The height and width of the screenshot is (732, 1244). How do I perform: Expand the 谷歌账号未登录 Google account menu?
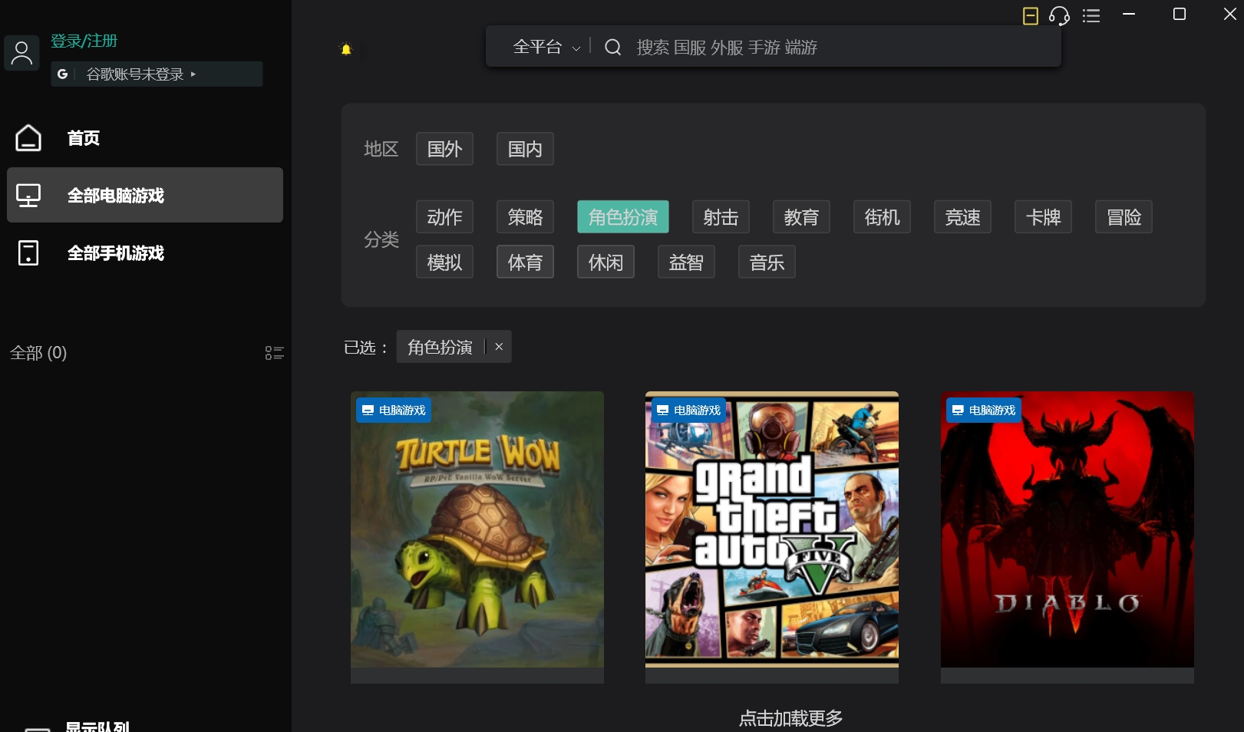(x=157, y=74)
